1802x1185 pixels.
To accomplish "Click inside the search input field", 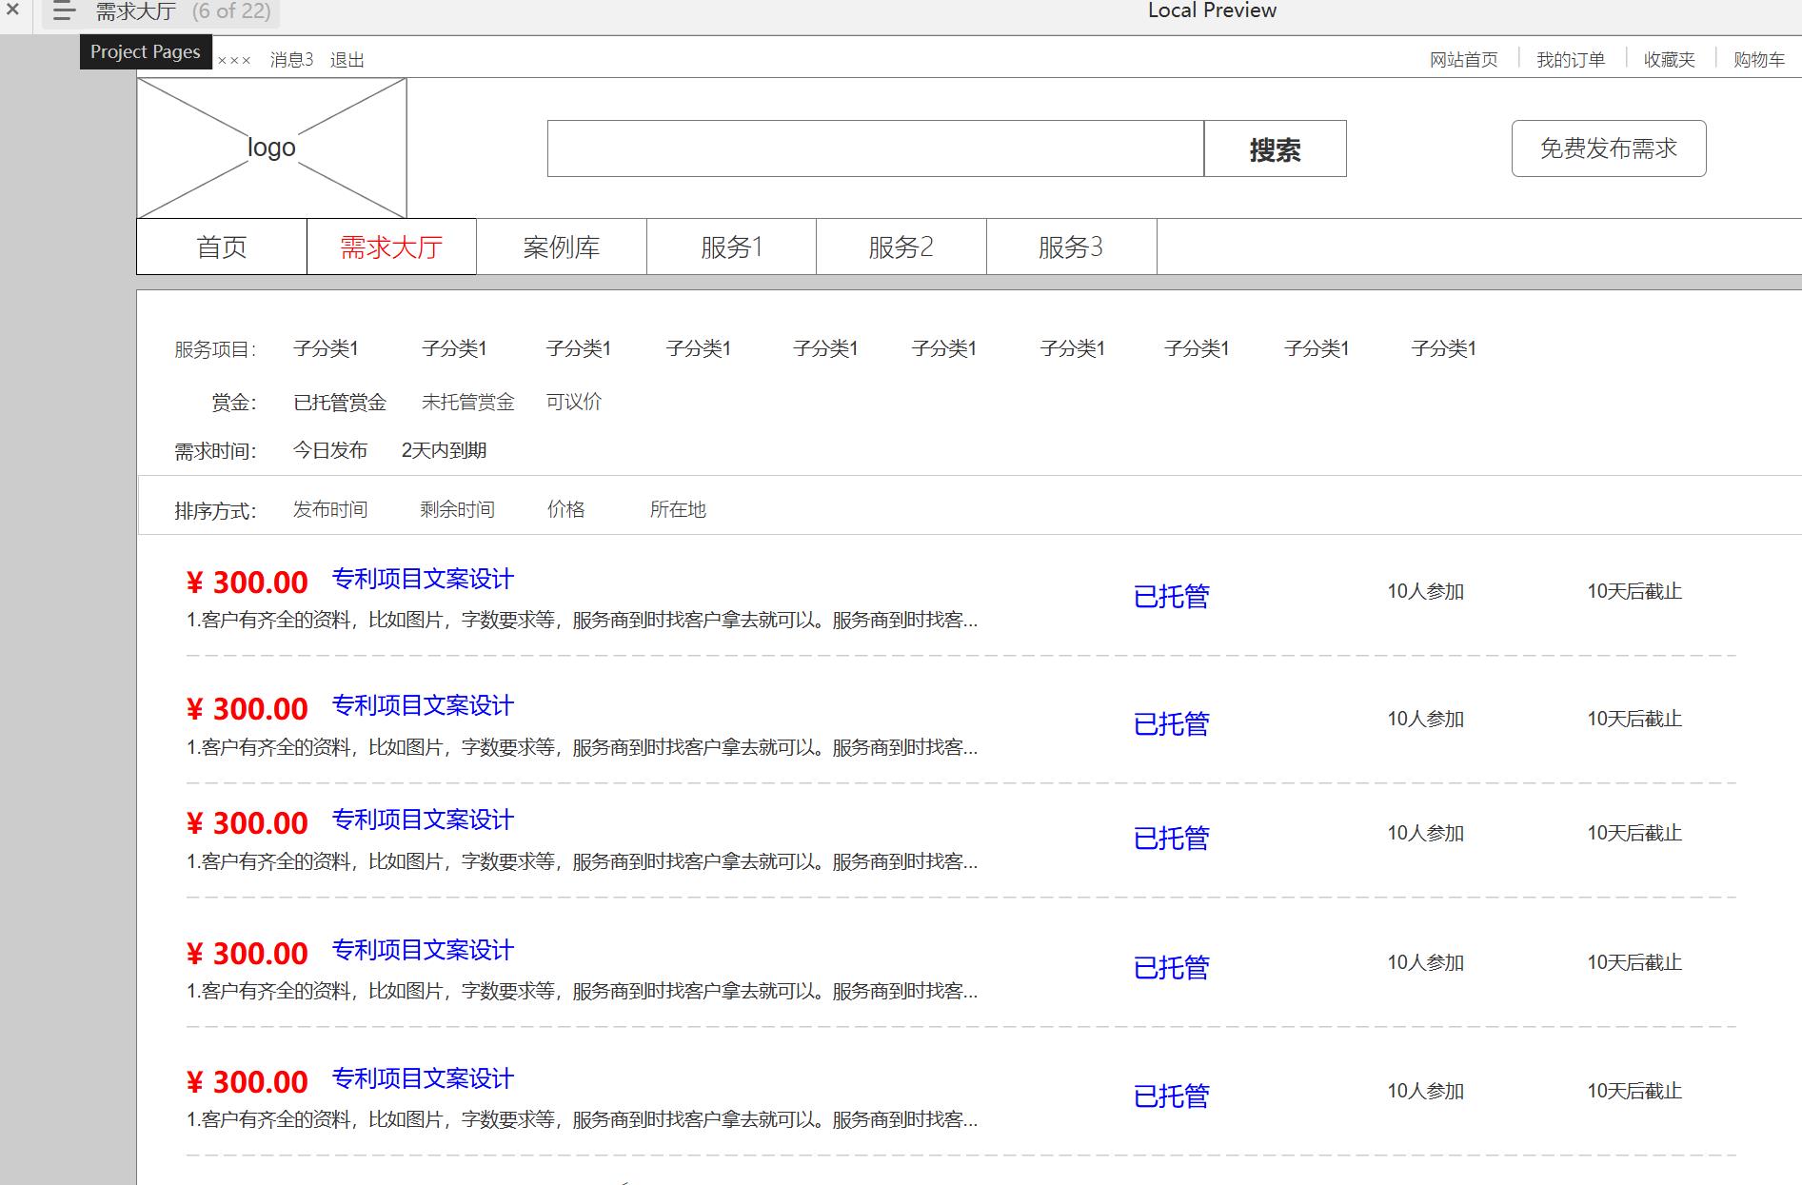I will (x=876, y=148).
